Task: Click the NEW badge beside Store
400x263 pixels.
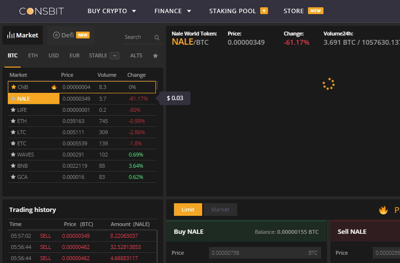Action: pos(316,11)
